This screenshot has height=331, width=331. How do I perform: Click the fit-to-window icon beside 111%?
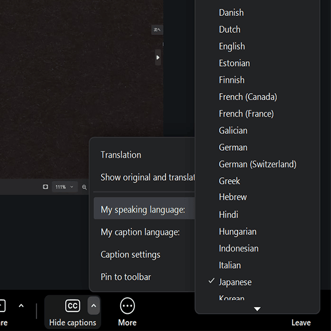45,187
